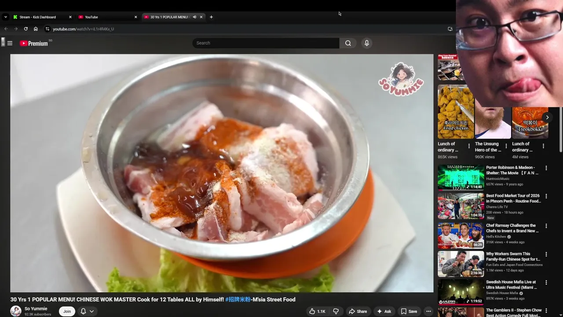Open options for The Unsung Hero short

506,146
